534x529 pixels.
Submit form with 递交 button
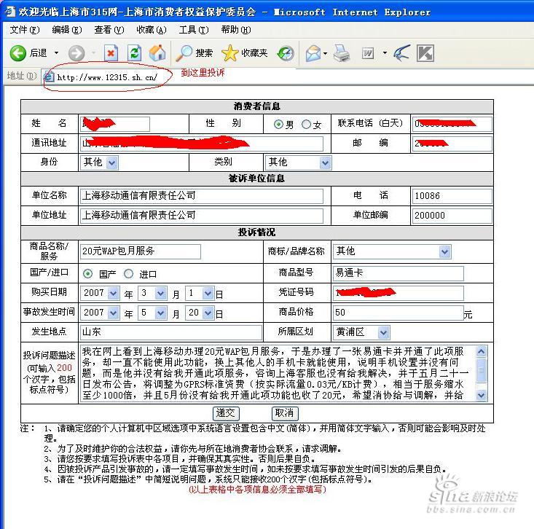pos(226,413)
